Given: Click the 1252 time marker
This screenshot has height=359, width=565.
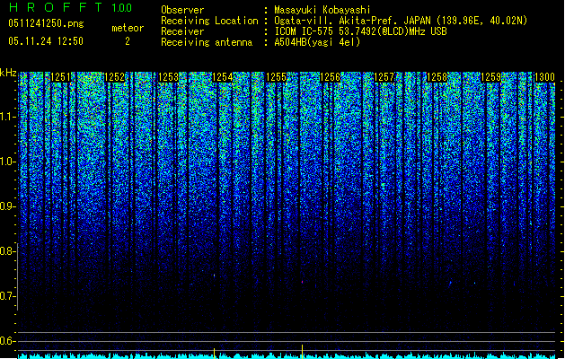Looking at the screenshot, I should [x=114, y=77].
